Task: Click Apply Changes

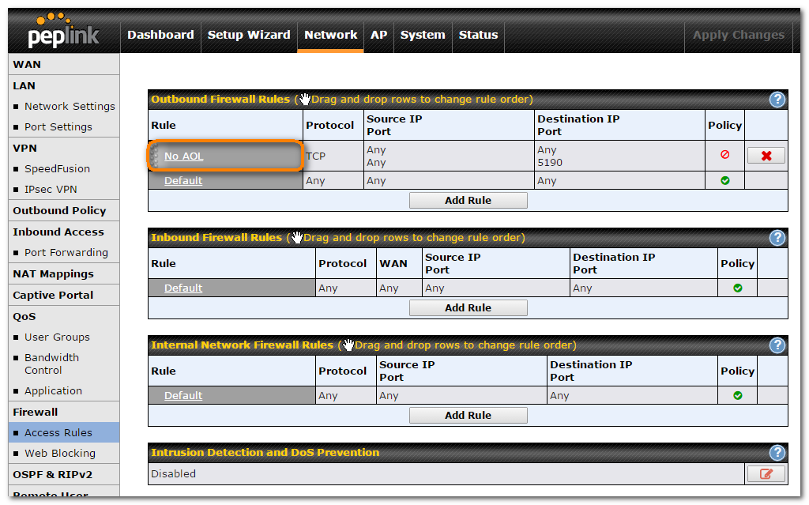Action: tap(738, 35)
